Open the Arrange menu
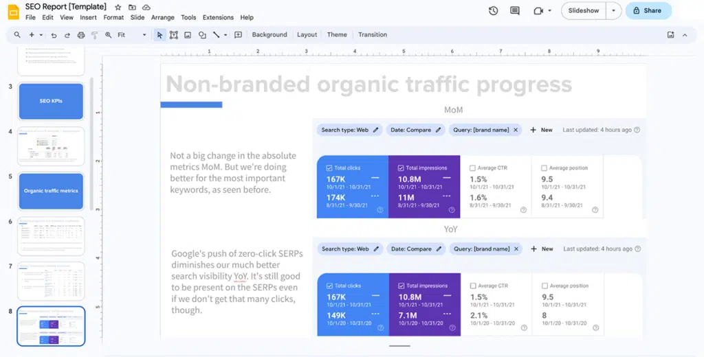704x357 pixels. (x=162, y=17)
